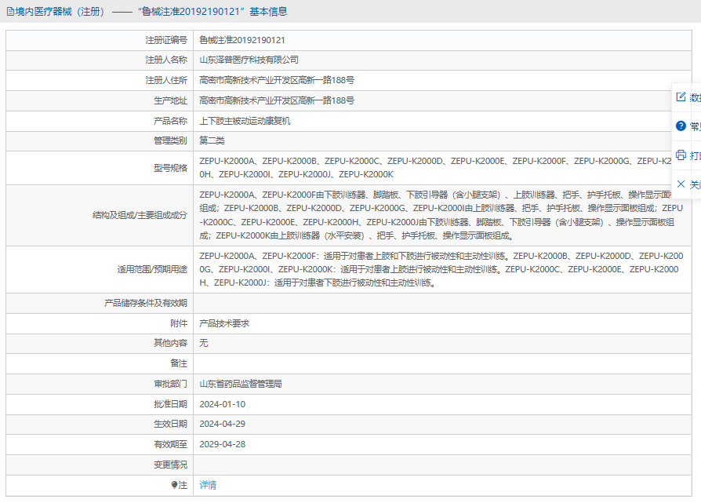Click the product name 上下肢主被动运动康复机
The height and width of the screenshot is (503, 701).
click(245, 121)
